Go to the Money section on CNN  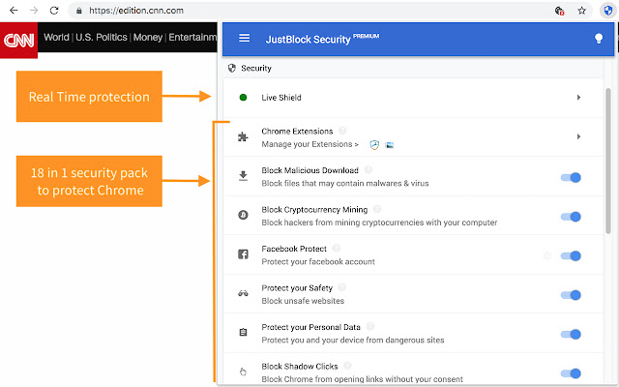pos(149,39)
